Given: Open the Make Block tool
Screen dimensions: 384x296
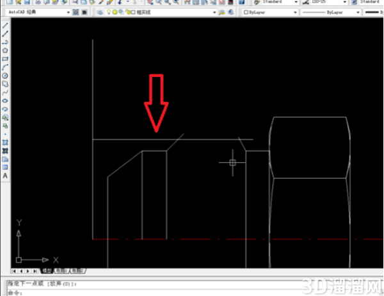Looking at the screenshot, I should coord(5,126).
